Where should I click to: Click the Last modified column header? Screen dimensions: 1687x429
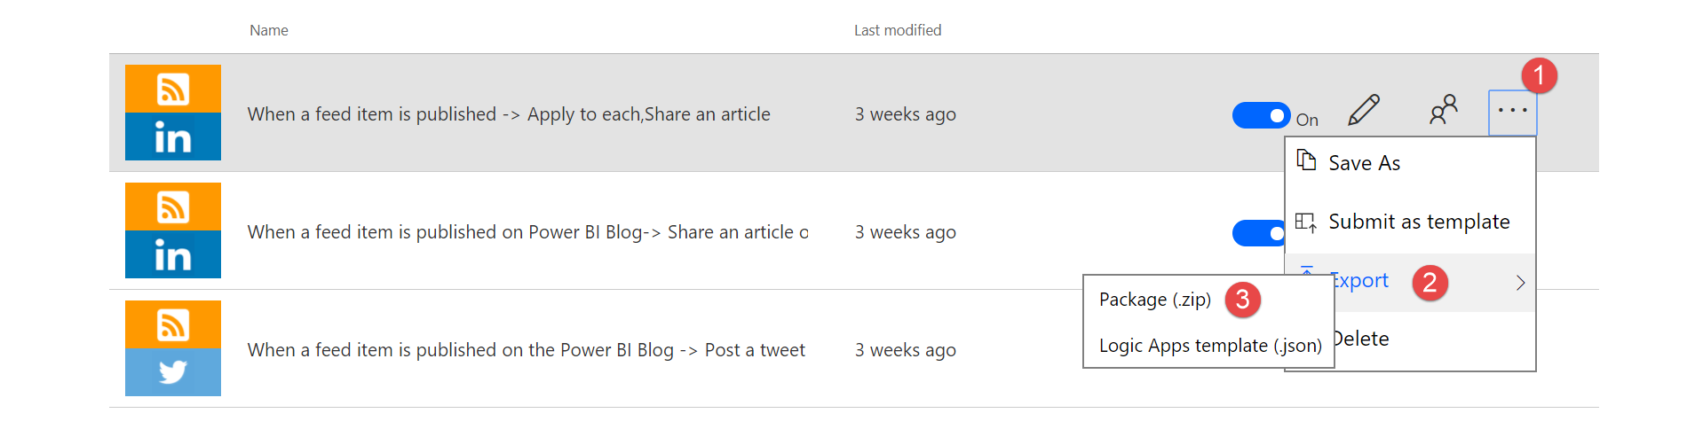tap(897, 30)
